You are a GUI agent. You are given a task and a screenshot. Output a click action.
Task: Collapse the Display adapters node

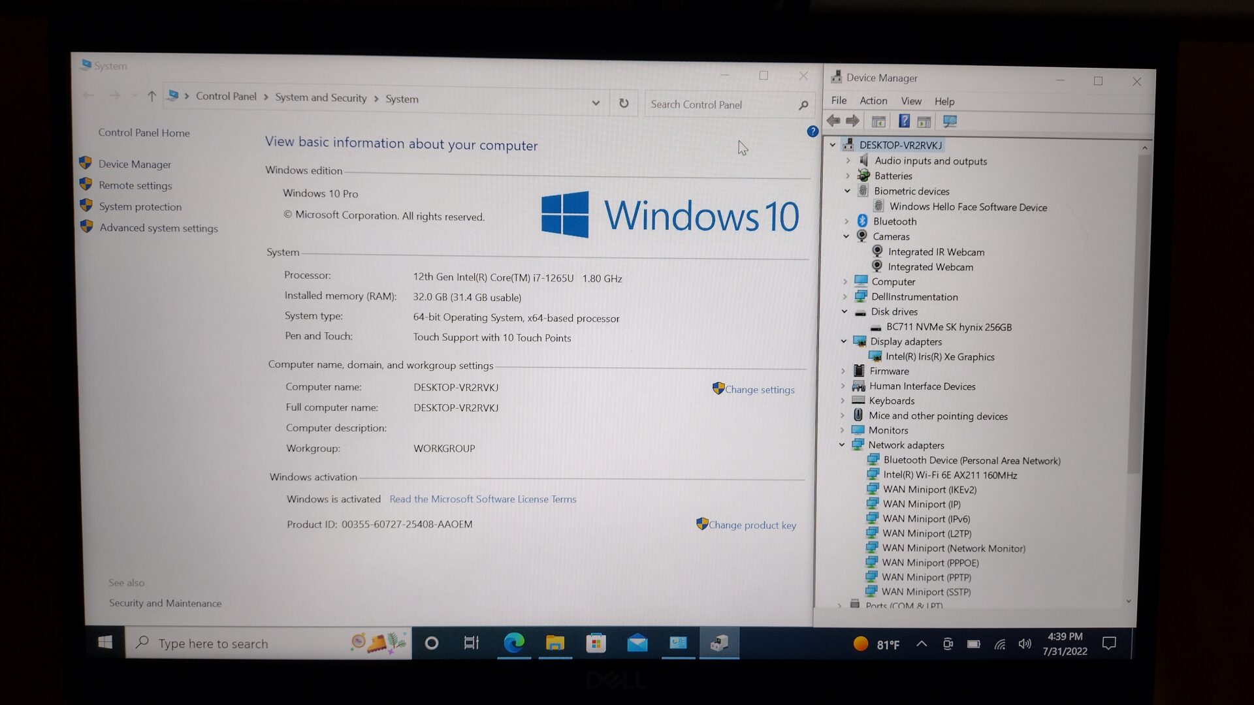click(844, 341)
